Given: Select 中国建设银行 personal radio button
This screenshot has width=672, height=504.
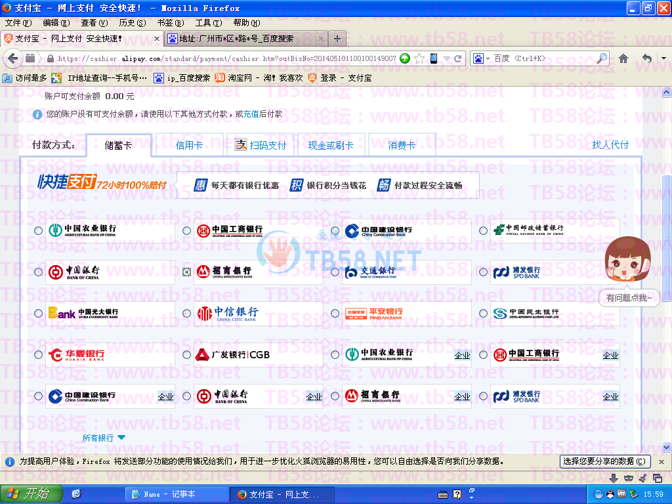Looking at the screenshot, I should click(335, 230).
